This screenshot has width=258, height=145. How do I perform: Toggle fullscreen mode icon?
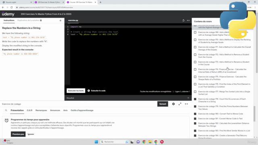coord(180,104)
